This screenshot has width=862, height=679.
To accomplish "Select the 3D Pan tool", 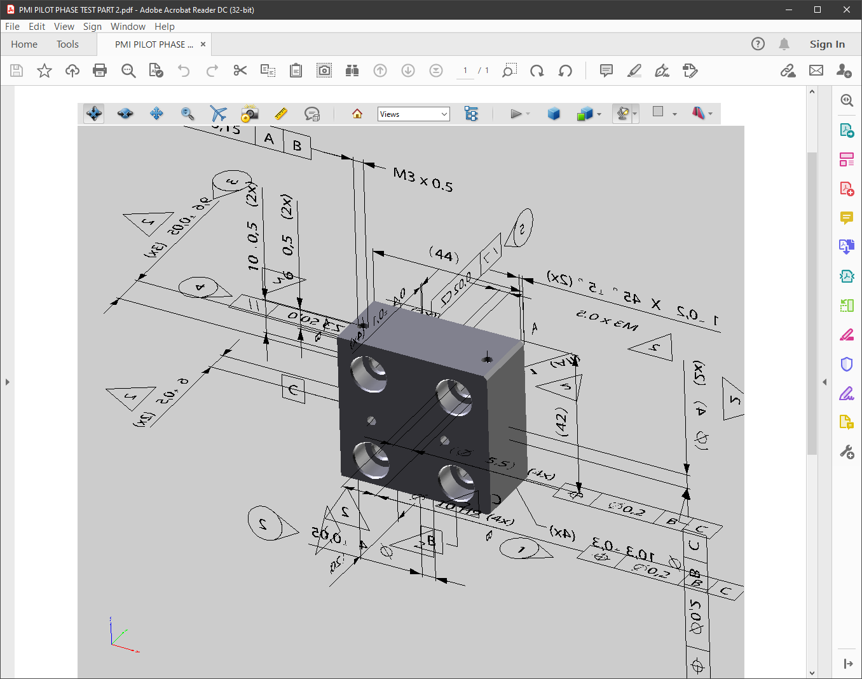I will pos(156,114).
